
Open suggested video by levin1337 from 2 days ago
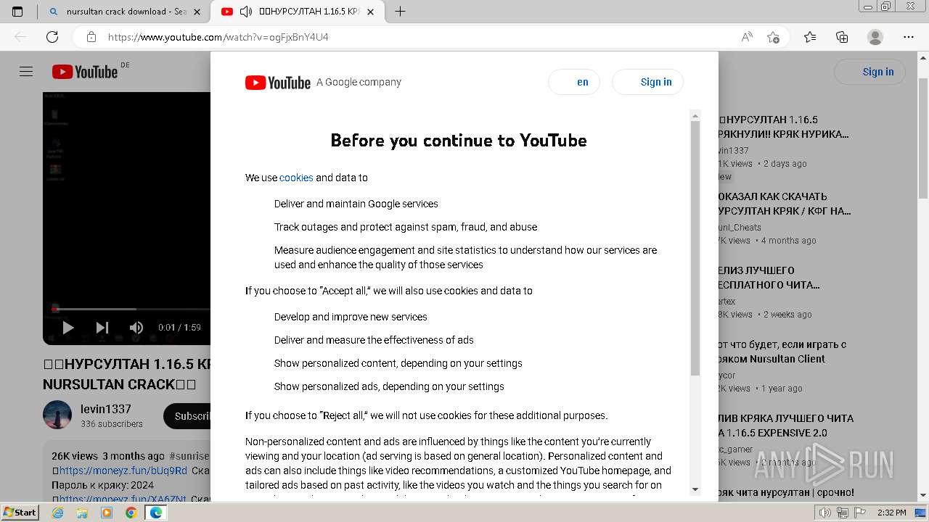pyautogui.click(x=783, y=127)
